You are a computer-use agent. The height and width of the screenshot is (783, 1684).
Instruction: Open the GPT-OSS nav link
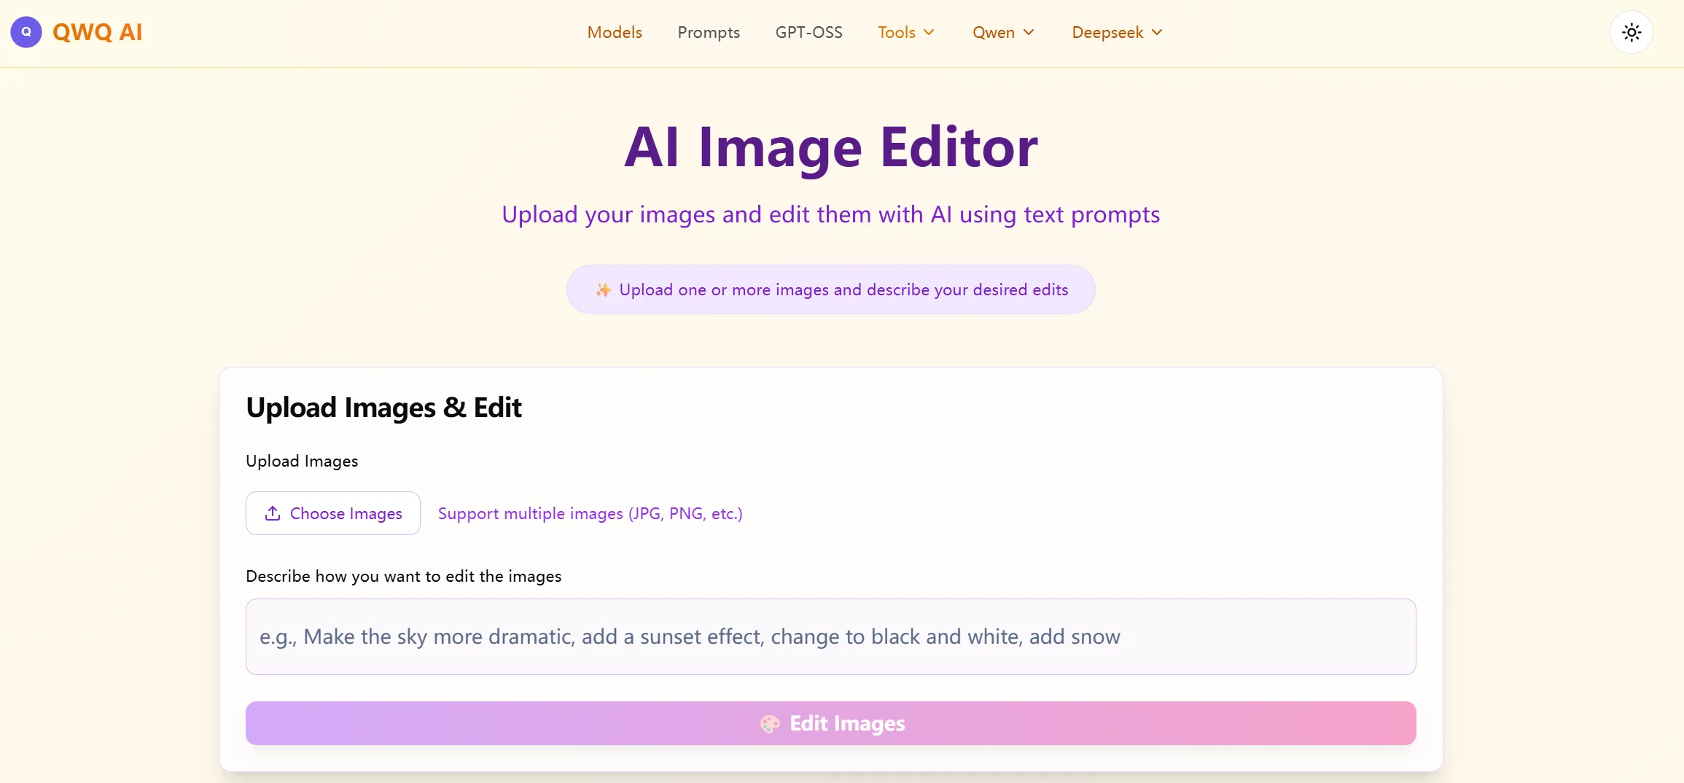pos(808,32)
